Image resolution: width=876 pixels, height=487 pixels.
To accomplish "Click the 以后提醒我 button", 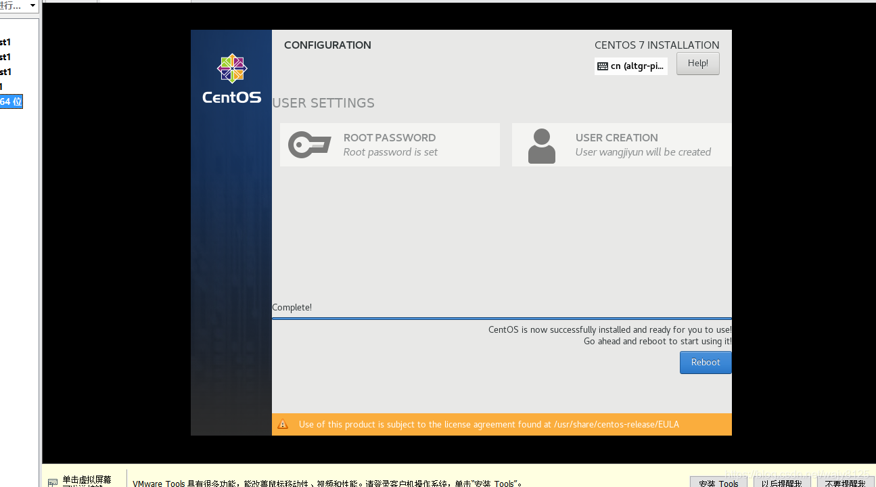I will click(781, 482).
